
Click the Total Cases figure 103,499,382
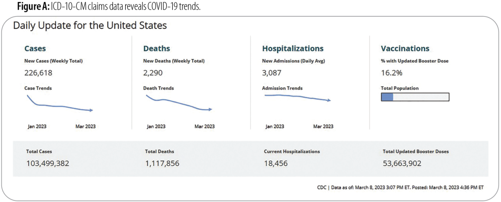click(47, 163)
